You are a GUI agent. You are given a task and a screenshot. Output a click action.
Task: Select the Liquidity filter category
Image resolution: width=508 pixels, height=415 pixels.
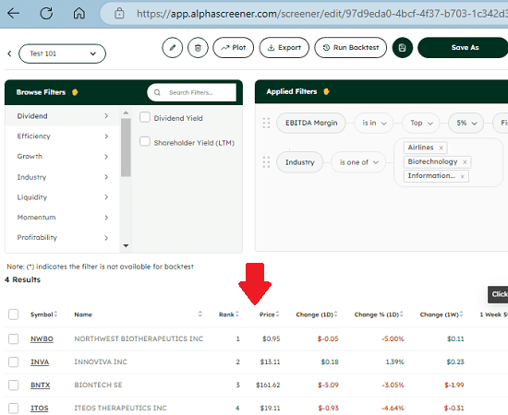tap(62, 197)
